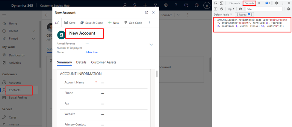The height and width of the screenshot is (127, 292).
Task: Open Cases in sidebar
Action: tap(13, 117)
